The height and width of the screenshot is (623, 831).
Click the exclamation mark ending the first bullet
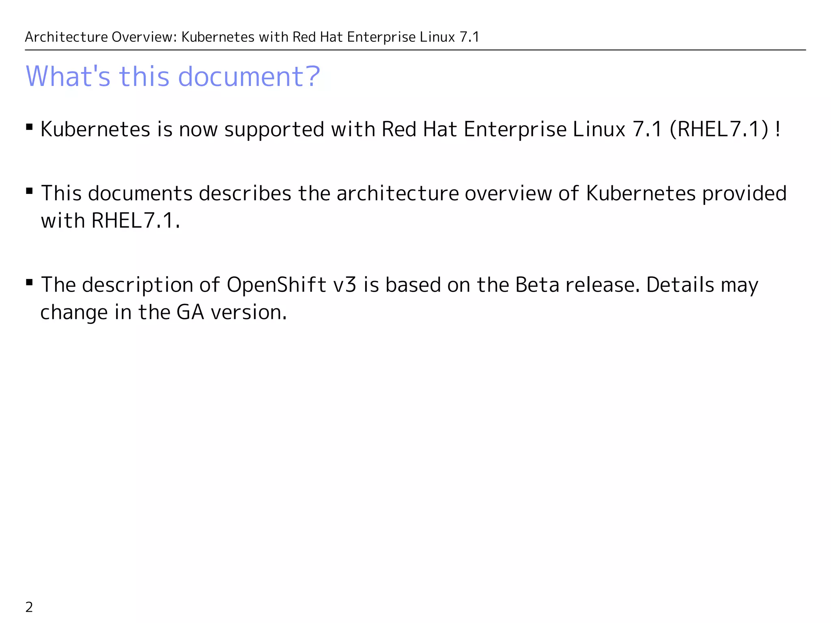[777, 129]
